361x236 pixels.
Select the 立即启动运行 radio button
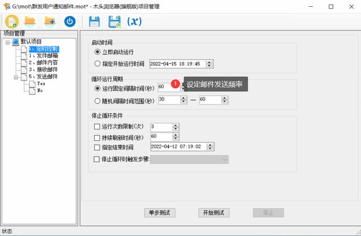click(98, 52)
